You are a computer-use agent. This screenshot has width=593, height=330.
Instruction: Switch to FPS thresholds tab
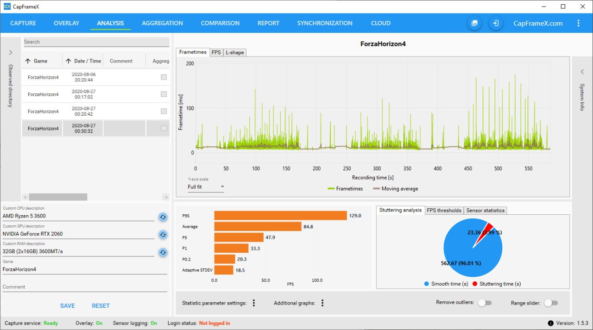pyautogui.click(x=444, y=211)
